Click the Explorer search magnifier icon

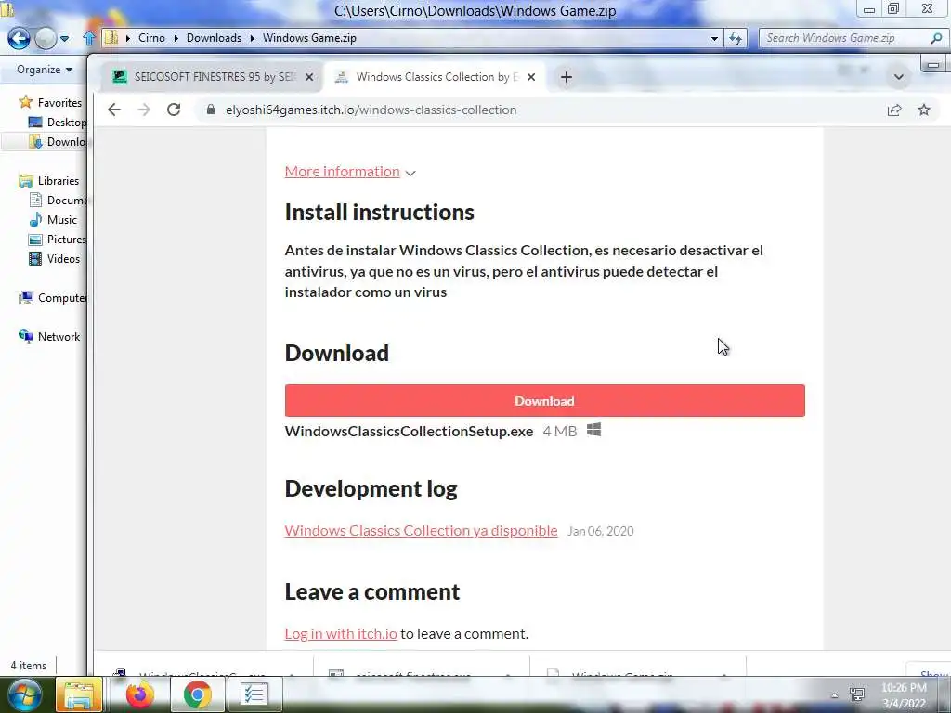[936, 38]
